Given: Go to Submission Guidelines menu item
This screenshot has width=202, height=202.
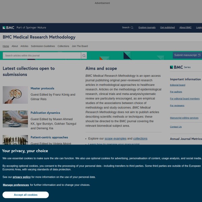Looking at the screenshot, I should [x=43, y=46].
